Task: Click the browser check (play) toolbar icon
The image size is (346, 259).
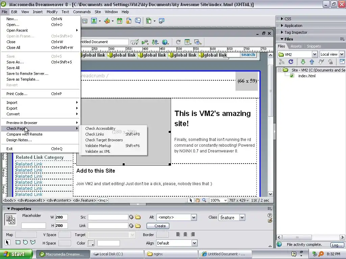Action: pyautogui.click(x=145, y=42)
